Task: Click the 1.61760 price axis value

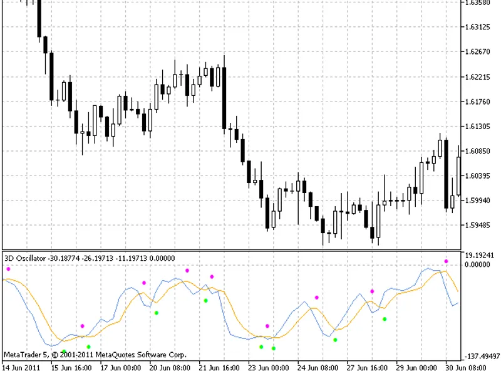Action: tap(477, 102)
